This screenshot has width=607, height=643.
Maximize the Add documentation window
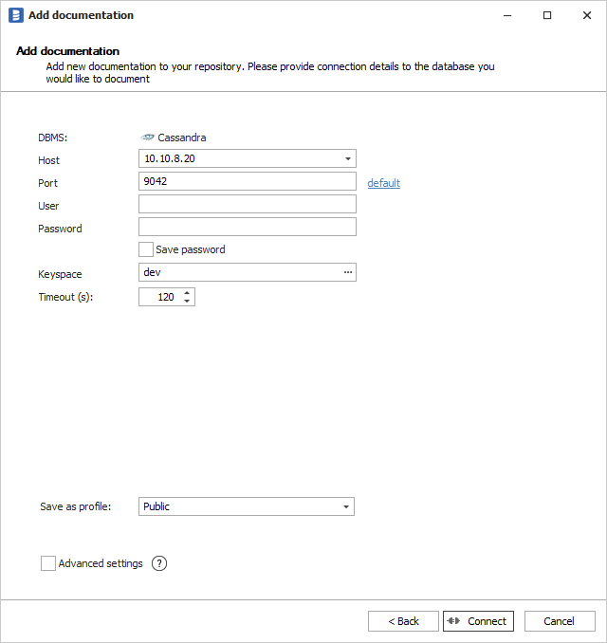pyautogui.click(x=547, y=15)
